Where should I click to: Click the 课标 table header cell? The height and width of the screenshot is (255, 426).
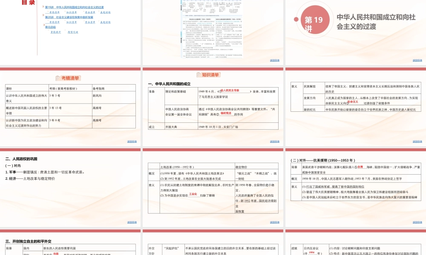click(27, 88)
